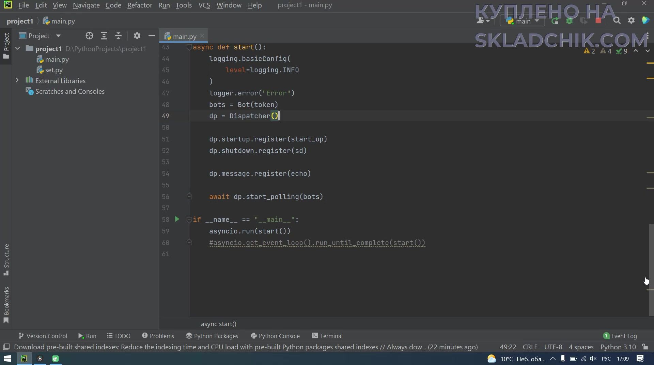Open the File menu
Screen dimensions: 654x365
coord(24,5)
